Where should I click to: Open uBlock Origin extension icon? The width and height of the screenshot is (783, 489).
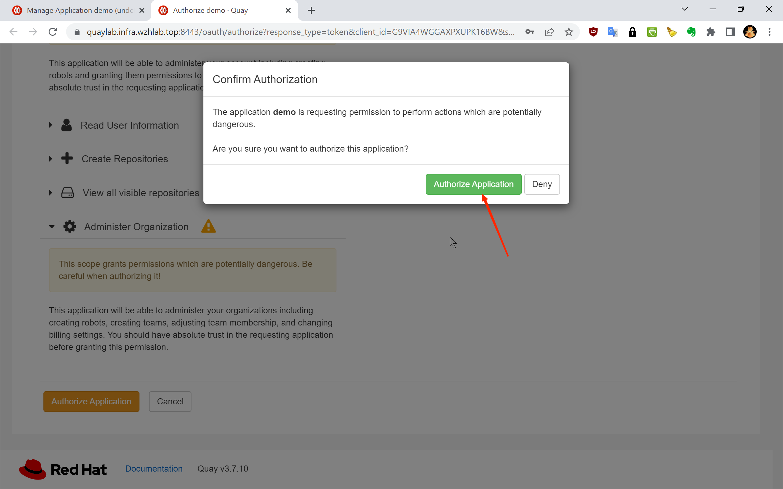click(x=593, y=32)
